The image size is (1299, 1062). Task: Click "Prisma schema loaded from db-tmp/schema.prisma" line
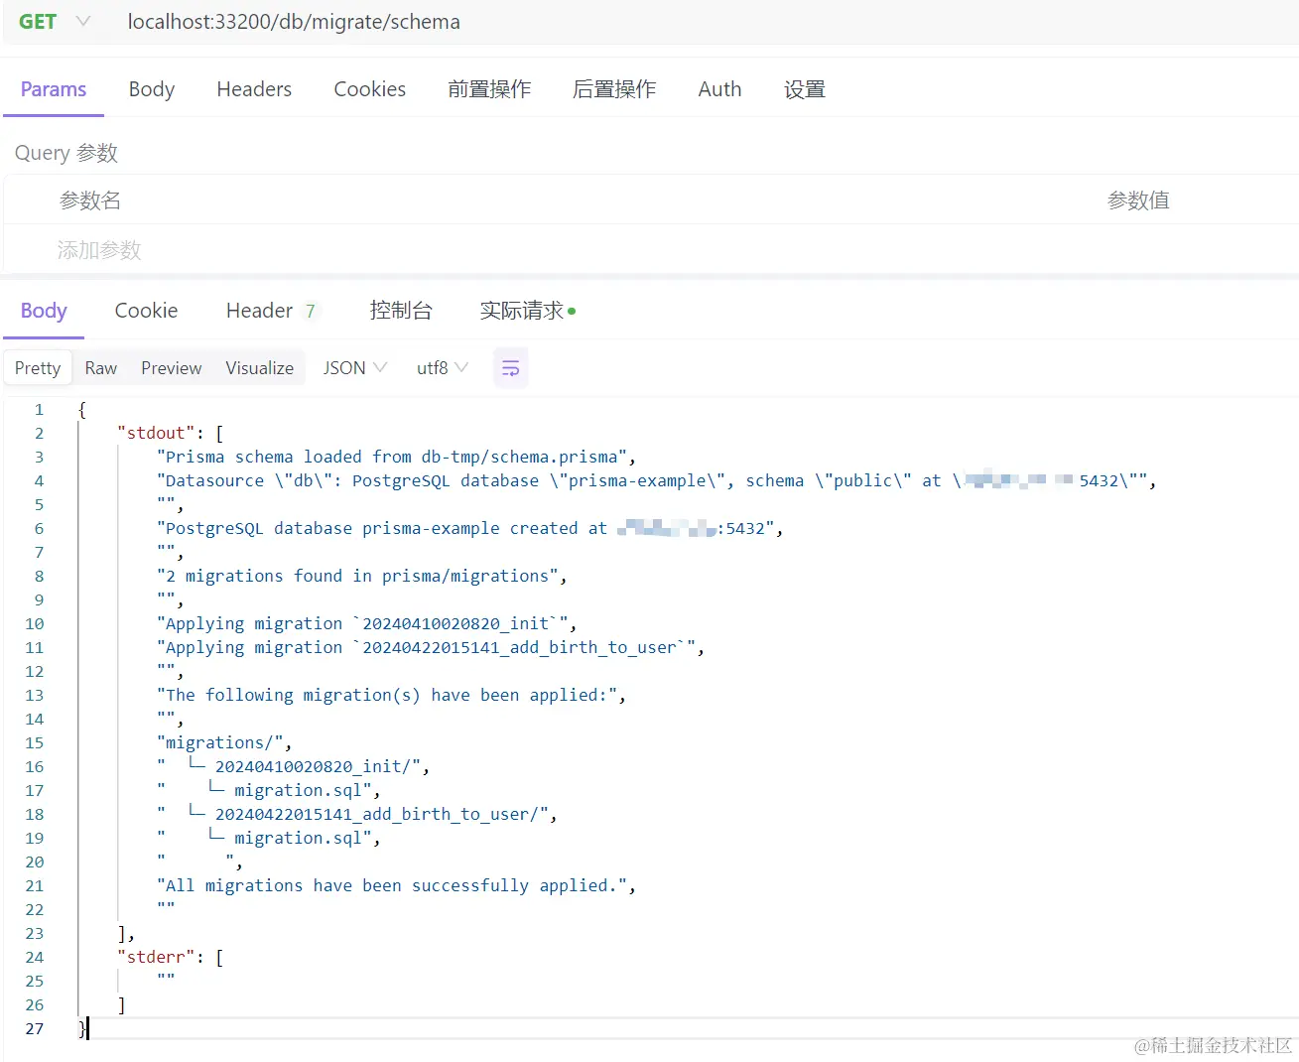pos(396,458)
